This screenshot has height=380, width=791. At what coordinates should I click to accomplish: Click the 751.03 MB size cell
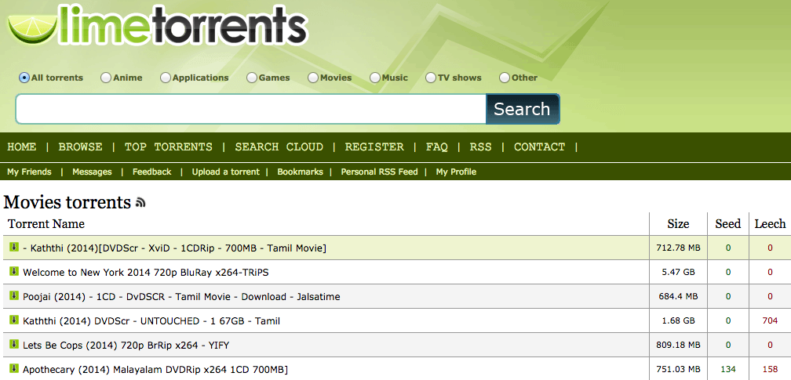[678, 369]
